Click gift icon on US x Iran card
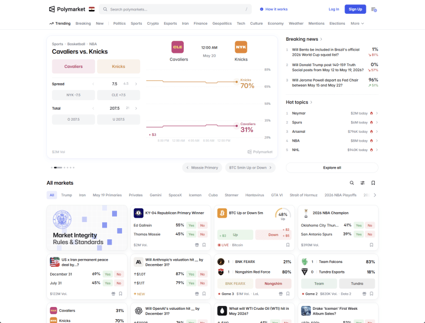This screenshot has width=425, height=323. 113,294
